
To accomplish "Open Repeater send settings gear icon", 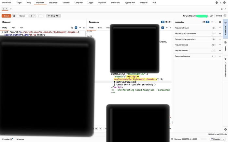I will (x=14, y=16).
